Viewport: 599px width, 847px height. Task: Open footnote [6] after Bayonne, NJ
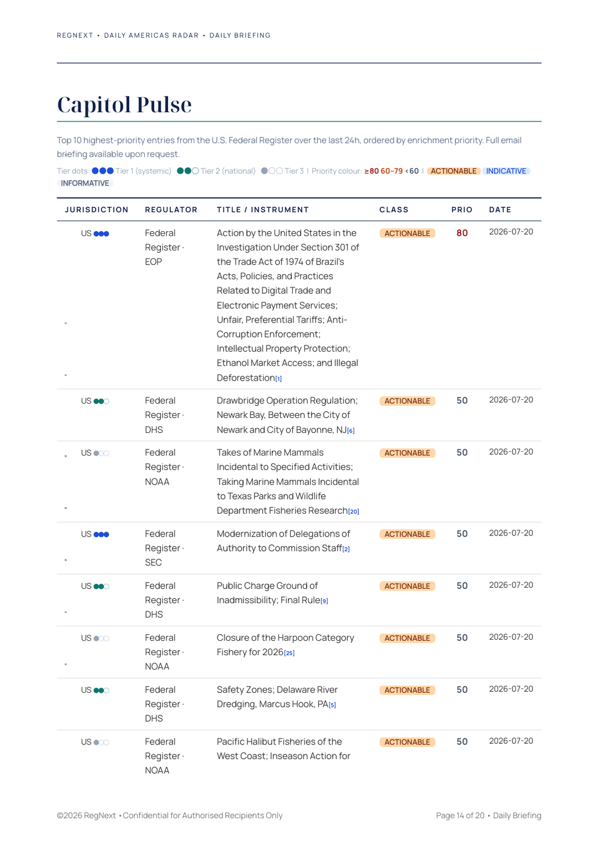pyautogui.click(x=351, y=431)
